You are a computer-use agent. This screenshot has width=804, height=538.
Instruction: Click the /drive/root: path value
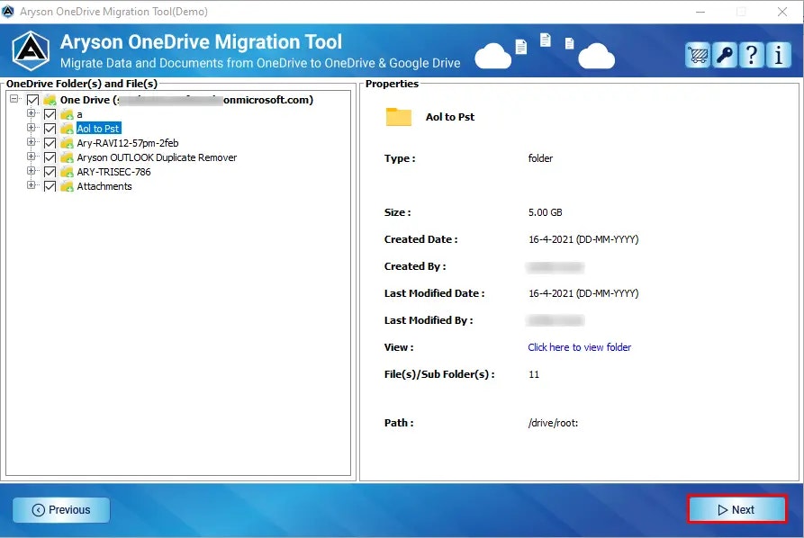click(x=554, y=423)
